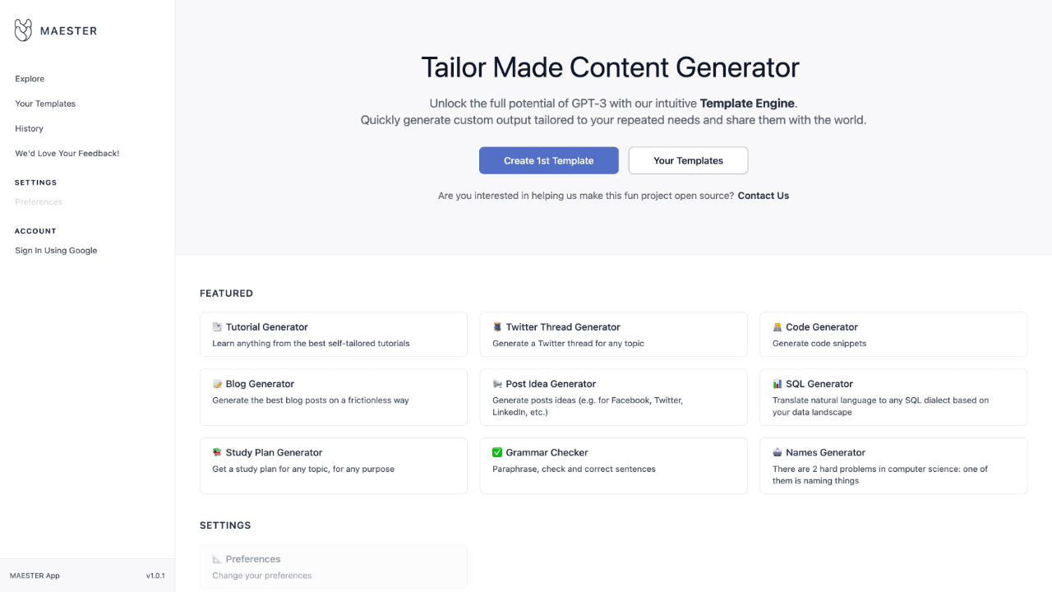Image resolution: width=1052 pixels, height=592 pixels.
Task: Follow the Contact Us link
Action: click(x=763, y=196)
